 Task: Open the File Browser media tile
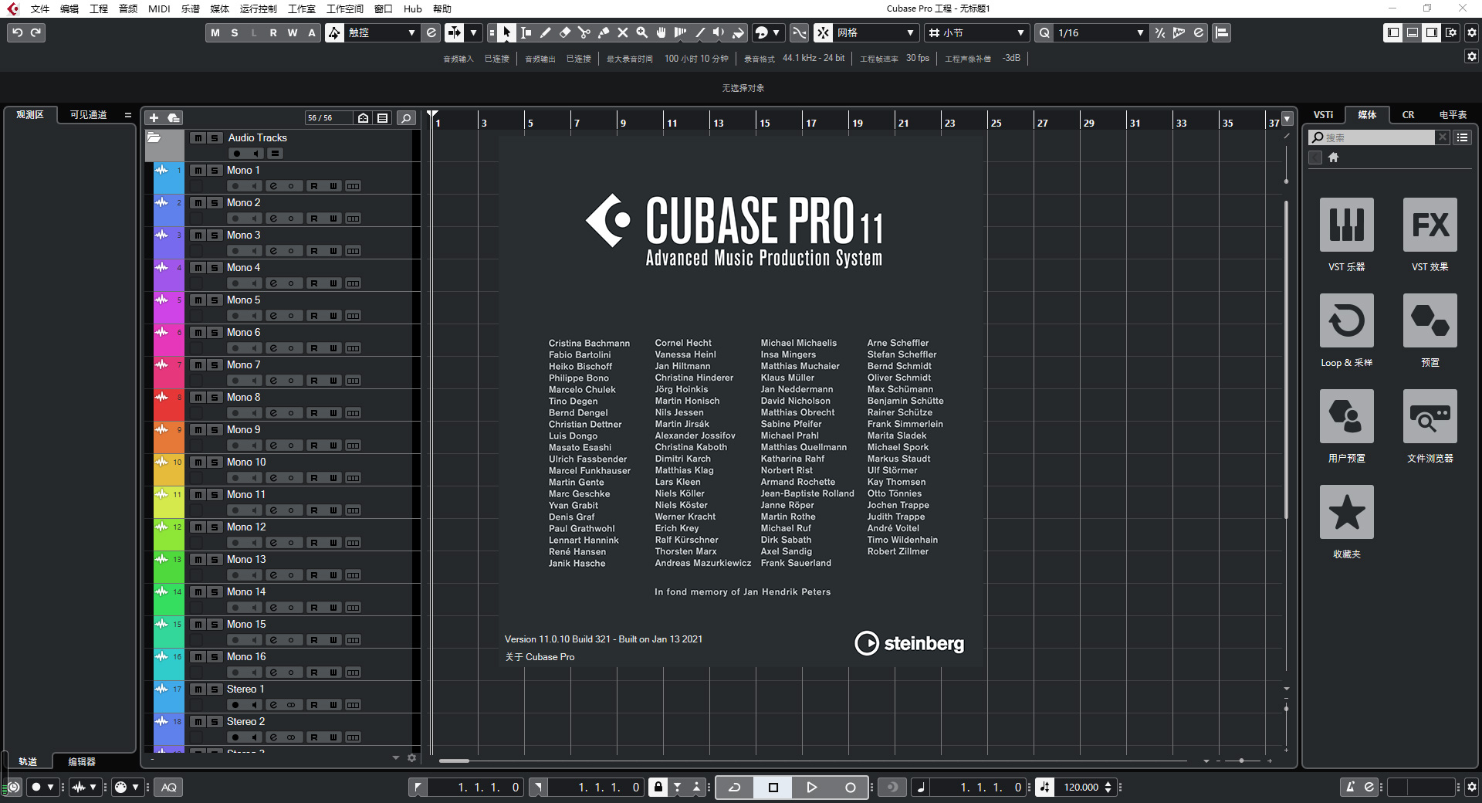coord(1430,416)
